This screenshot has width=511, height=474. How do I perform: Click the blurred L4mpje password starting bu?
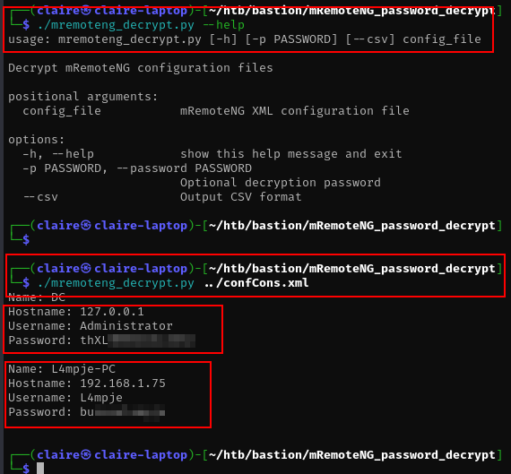point(123,412)
